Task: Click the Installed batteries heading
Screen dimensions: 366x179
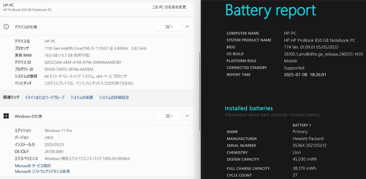Action: point(249,108)
